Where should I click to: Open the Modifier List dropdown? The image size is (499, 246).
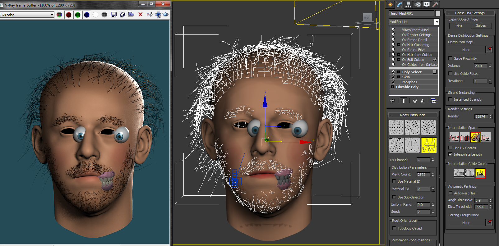tap(437, 22)
